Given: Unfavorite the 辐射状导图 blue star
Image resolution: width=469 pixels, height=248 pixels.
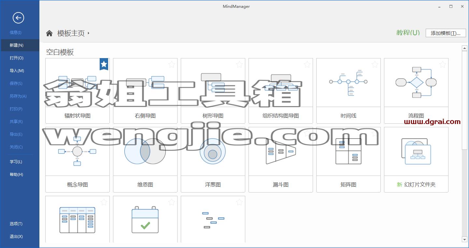Looking at the screenshot, I should [x=104, y=64].
